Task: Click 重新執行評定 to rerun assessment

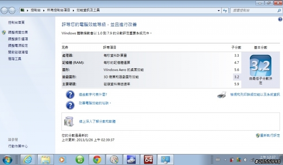Action: pyautogui.click(x=270, y=136)
